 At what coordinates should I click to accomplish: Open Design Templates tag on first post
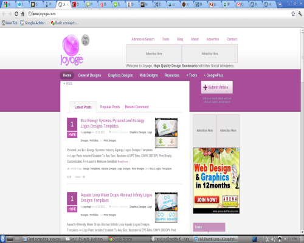click(91, 169)
